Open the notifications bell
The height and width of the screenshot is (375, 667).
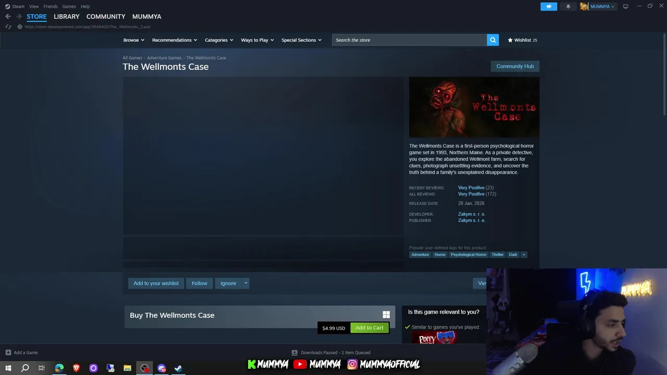(x=568, y=6)
